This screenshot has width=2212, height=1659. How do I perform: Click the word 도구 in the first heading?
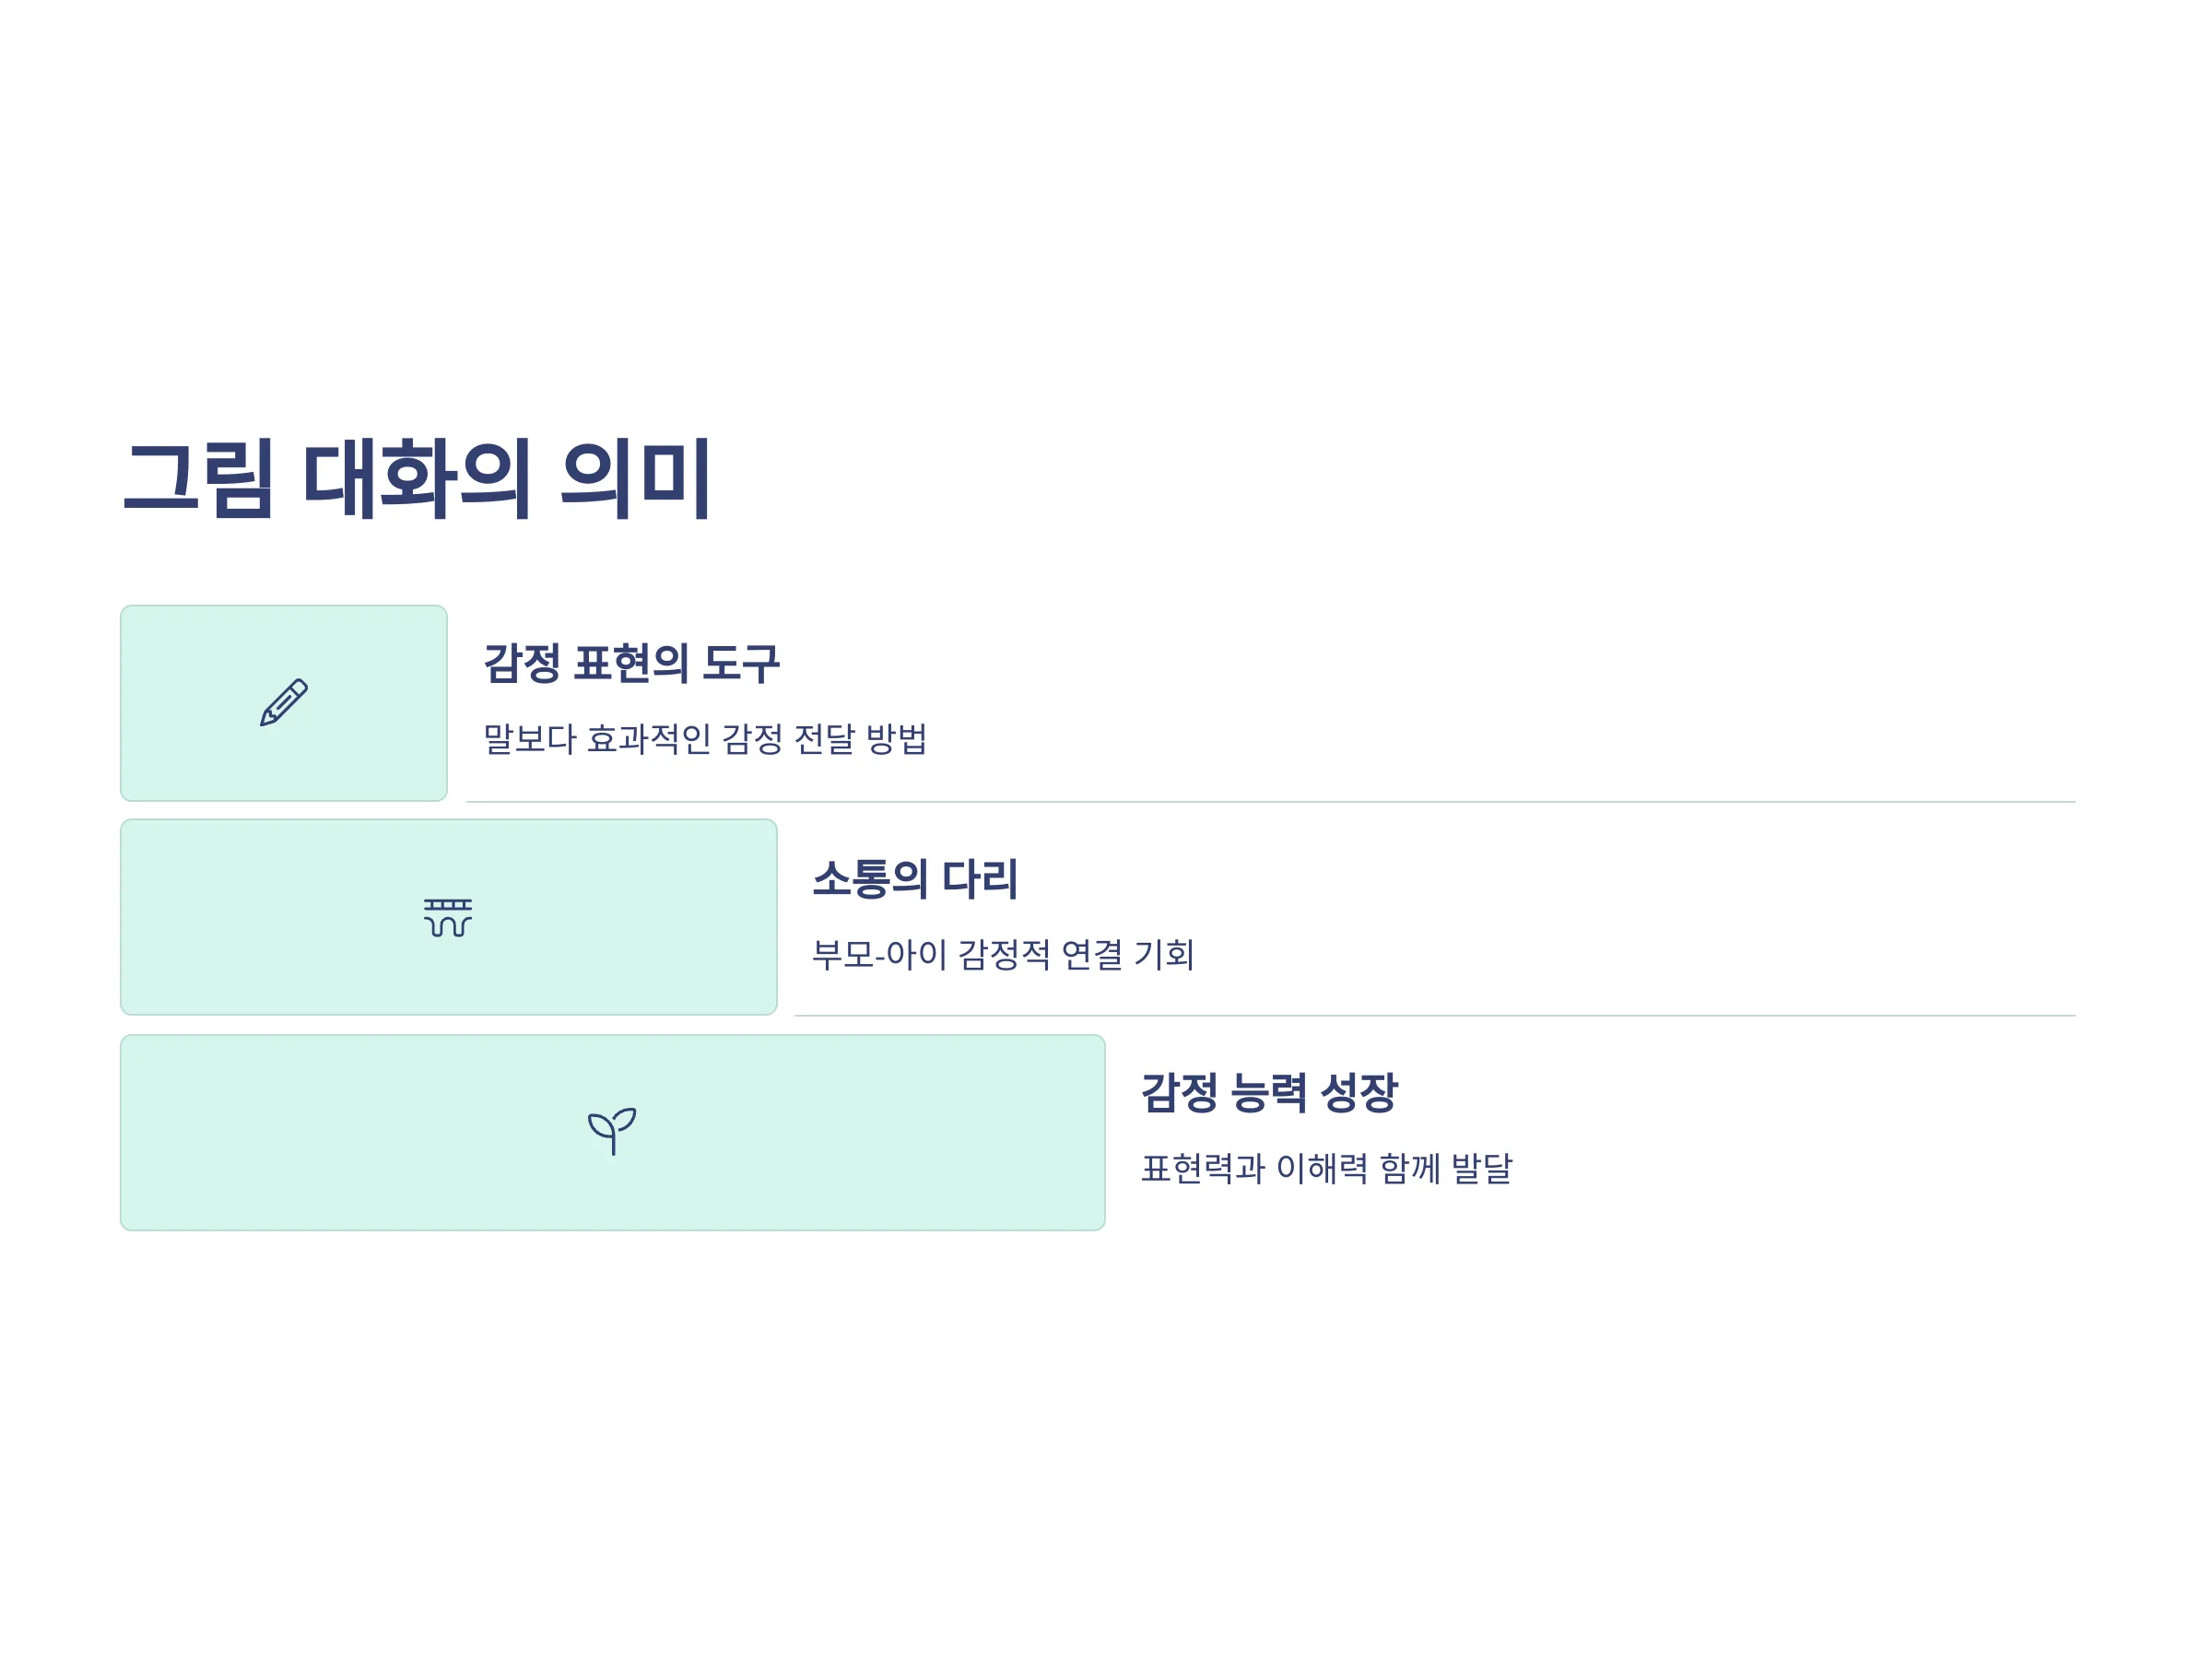click(x=741, y=663)
